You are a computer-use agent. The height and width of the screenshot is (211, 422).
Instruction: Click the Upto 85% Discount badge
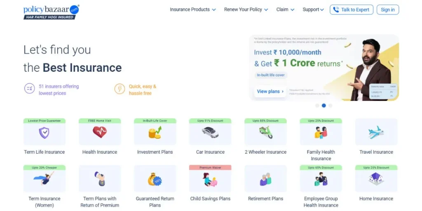(266, 121)
